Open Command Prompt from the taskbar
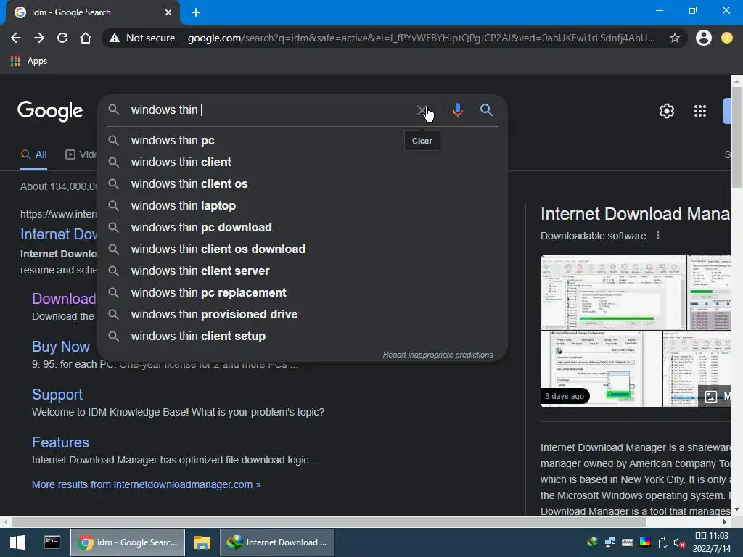 point(52,542)
